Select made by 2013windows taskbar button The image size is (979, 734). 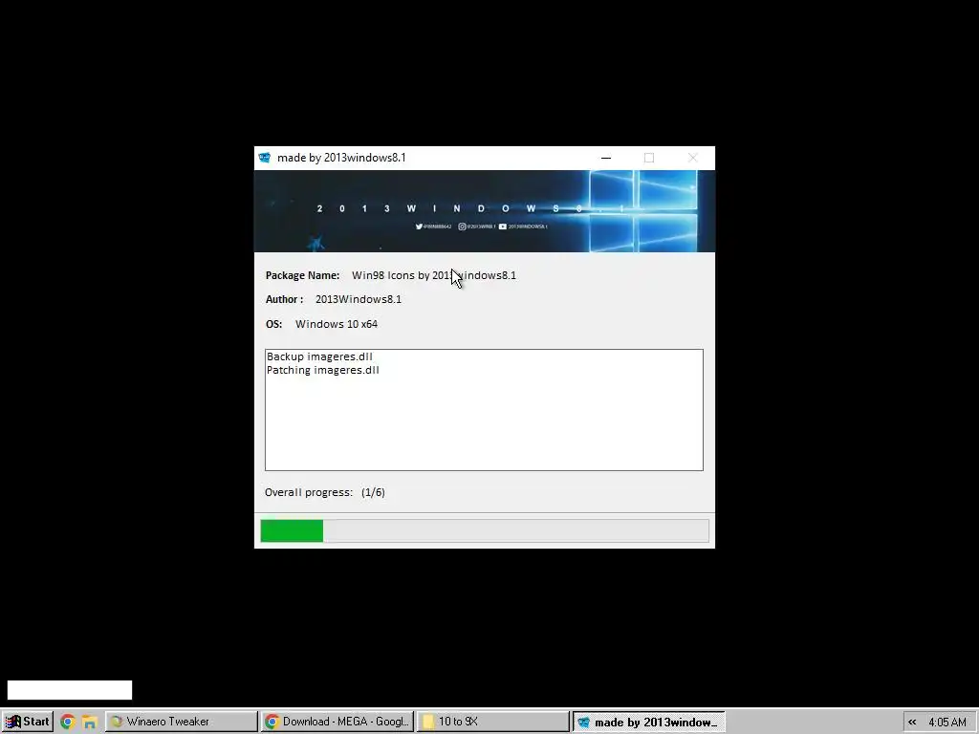point(649,723)
